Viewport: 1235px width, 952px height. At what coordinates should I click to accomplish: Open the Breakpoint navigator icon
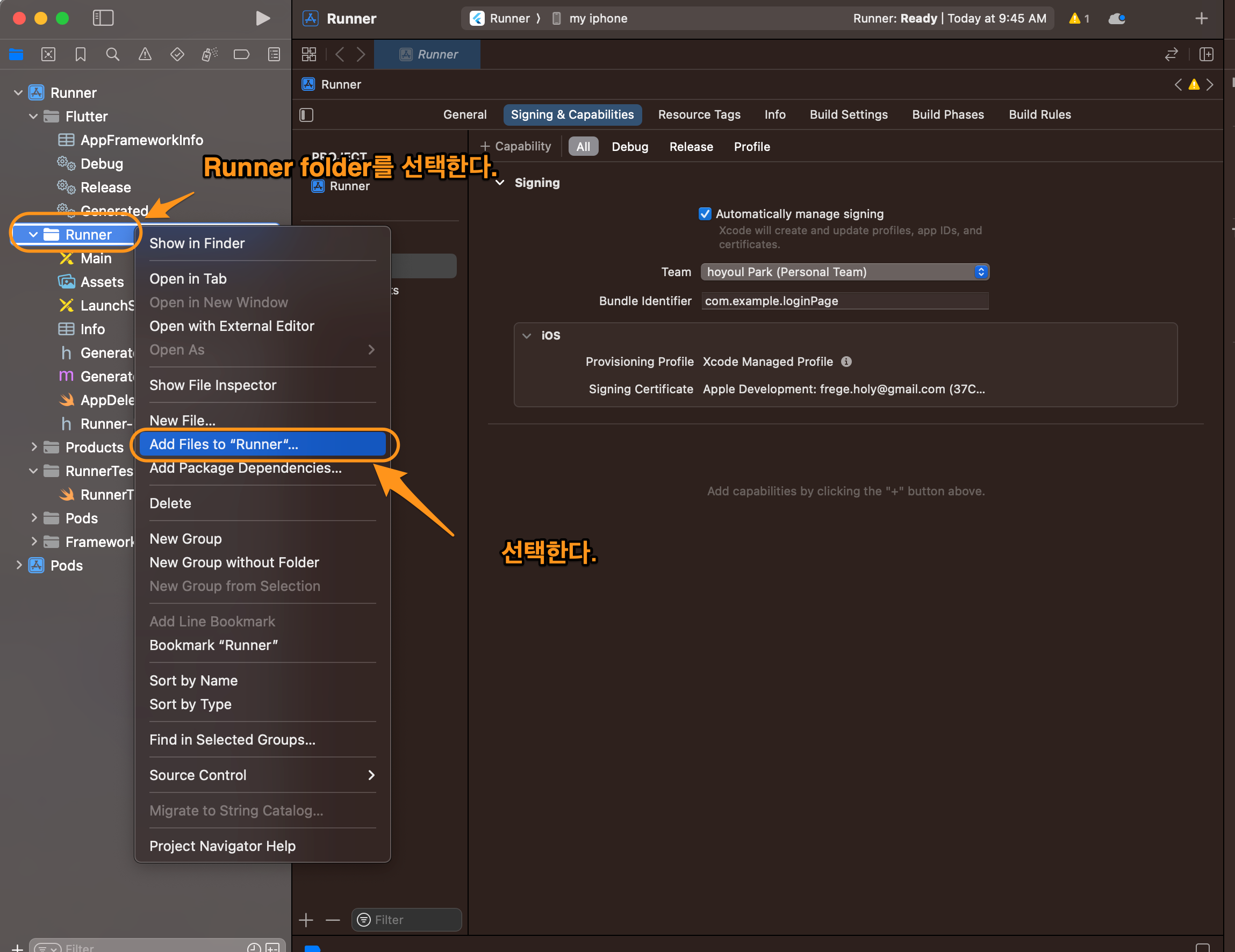point(241,54)
